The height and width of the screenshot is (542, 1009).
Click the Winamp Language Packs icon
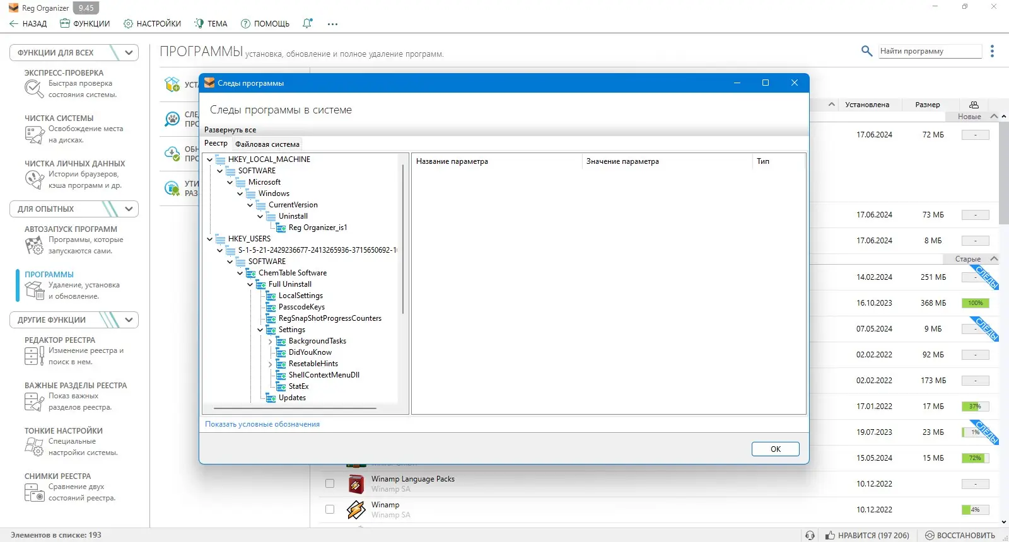coord(356,484)
